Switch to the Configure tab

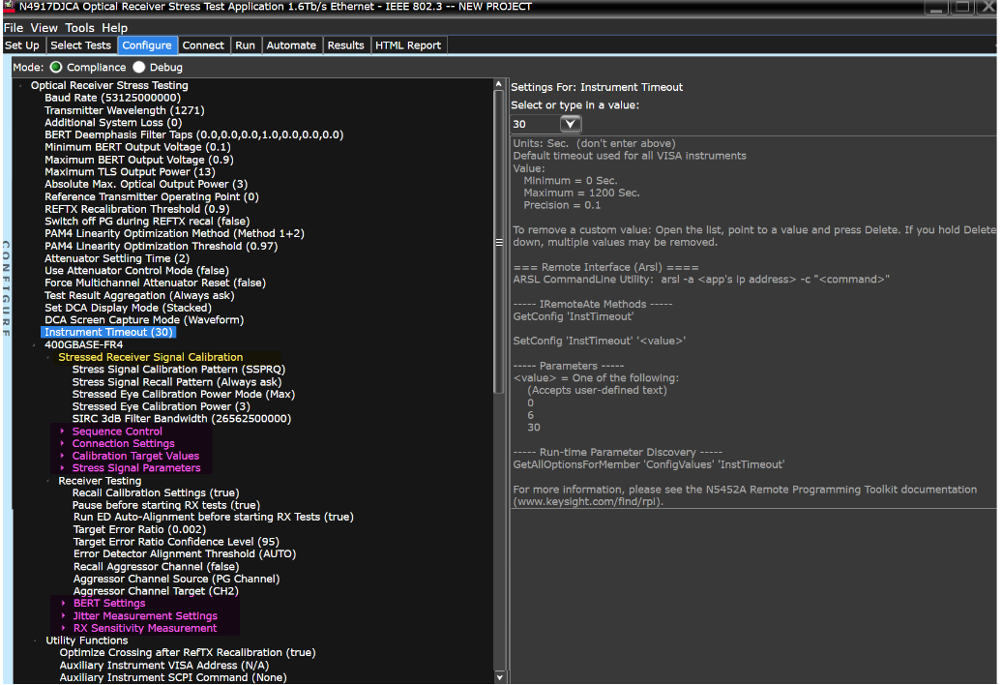tap(147, 45)
